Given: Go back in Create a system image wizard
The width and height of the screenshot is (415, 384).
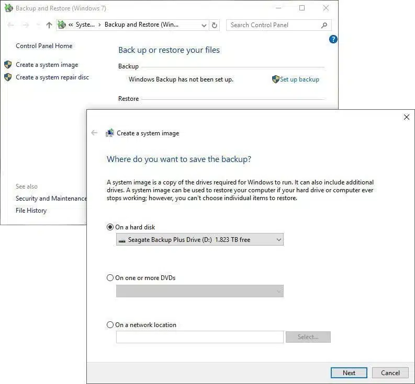Looking at the screenshot, I should click(94, 133).
